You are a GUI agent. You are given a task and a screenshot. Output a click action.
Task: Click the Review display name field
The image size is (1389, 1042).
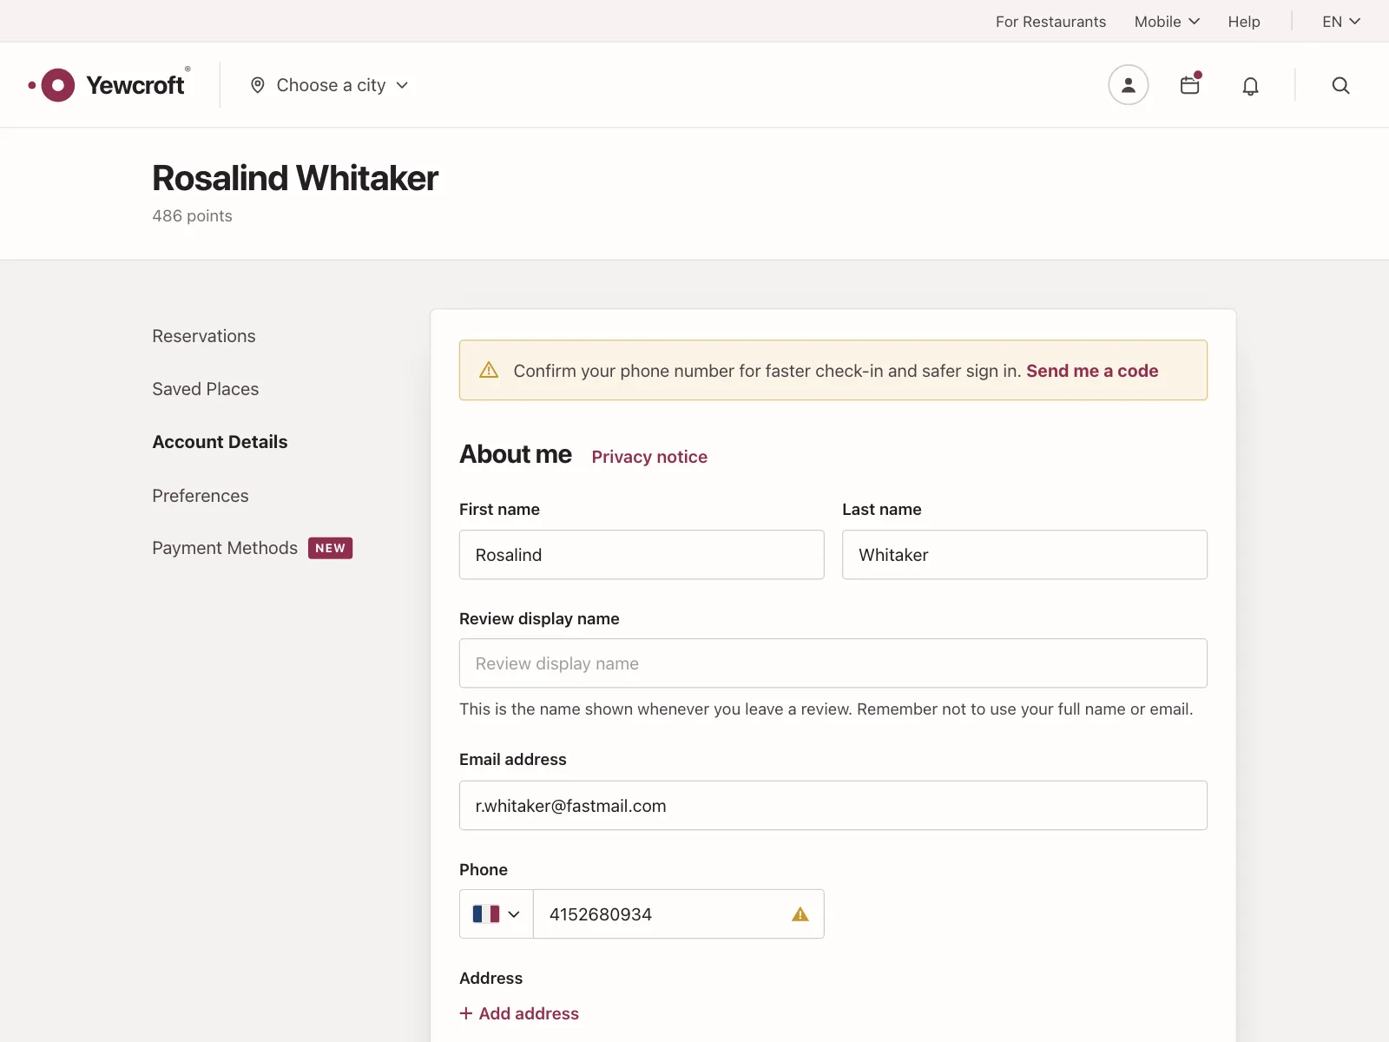click(x=833, y=663)
